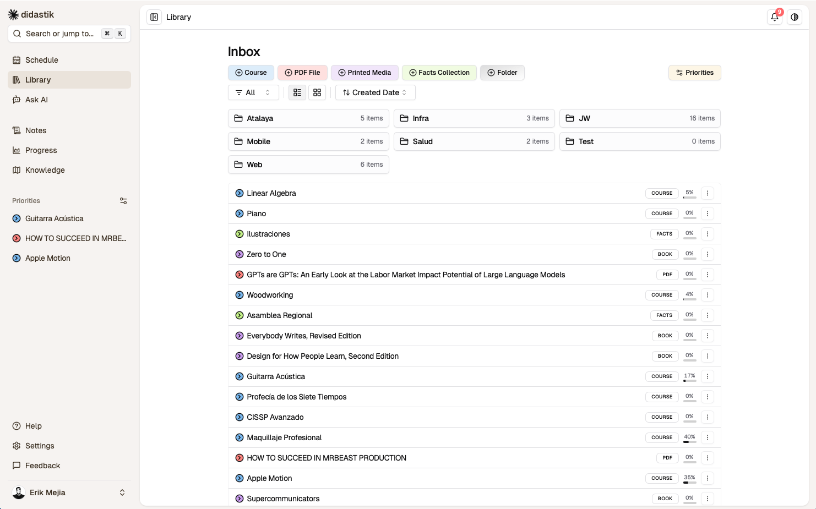This screenshot has width=816, height=509.
Task: Open the JW folder
Action: (640, 118)
